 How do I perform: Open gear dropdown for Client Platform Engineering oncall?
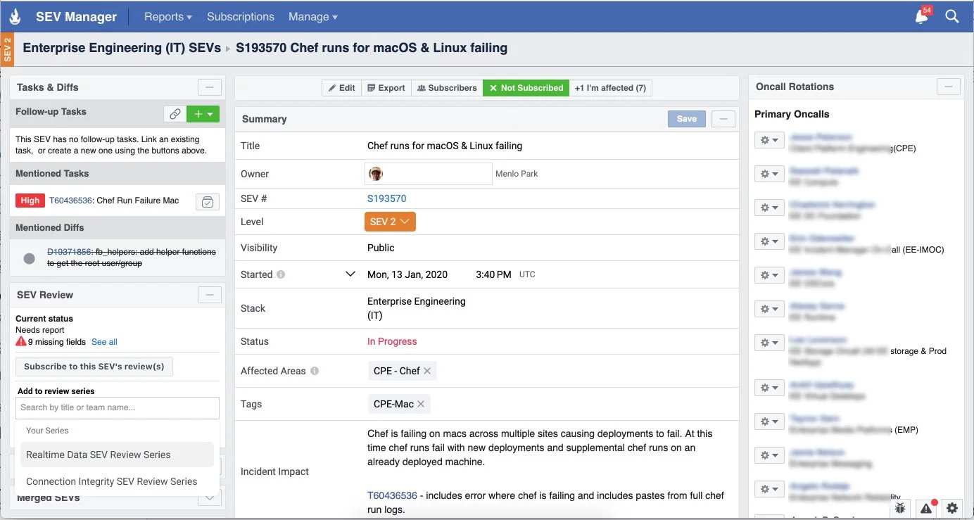point(769,140)
